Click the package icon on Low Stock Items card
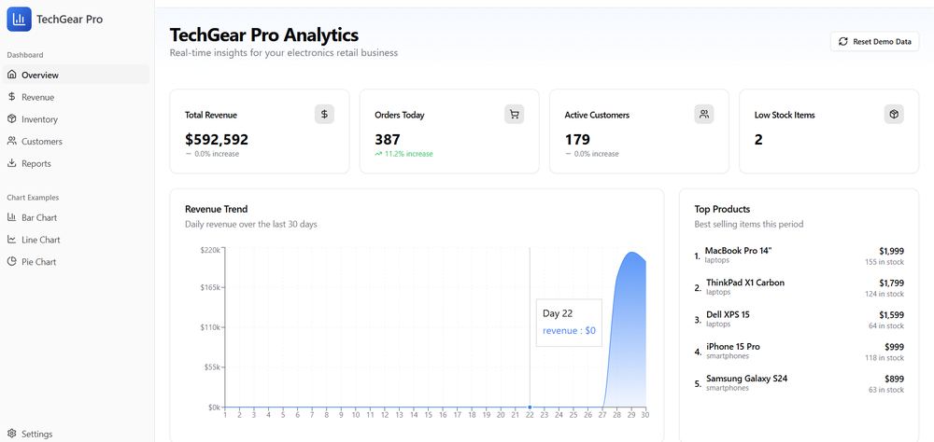 [x=894, y=114]
